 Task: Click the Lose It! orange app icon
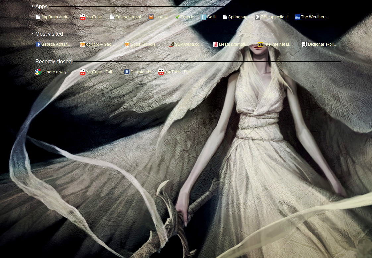click(151, 17)
